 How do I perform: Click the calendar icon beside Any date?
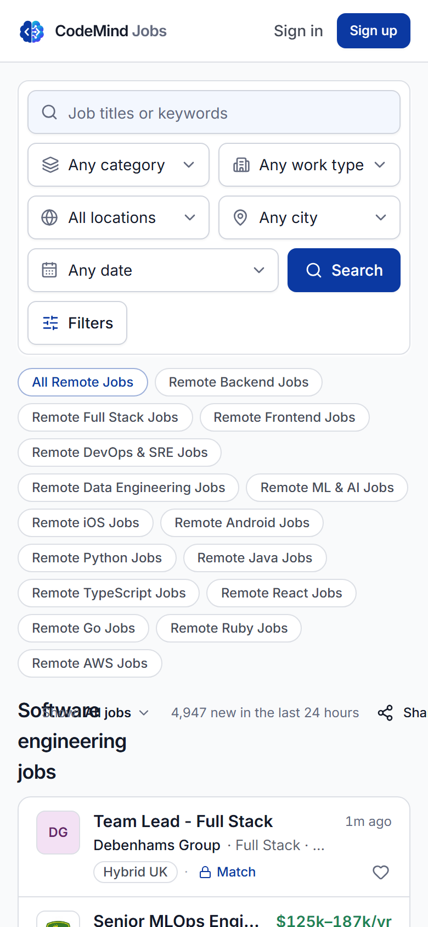coord(49,270)
